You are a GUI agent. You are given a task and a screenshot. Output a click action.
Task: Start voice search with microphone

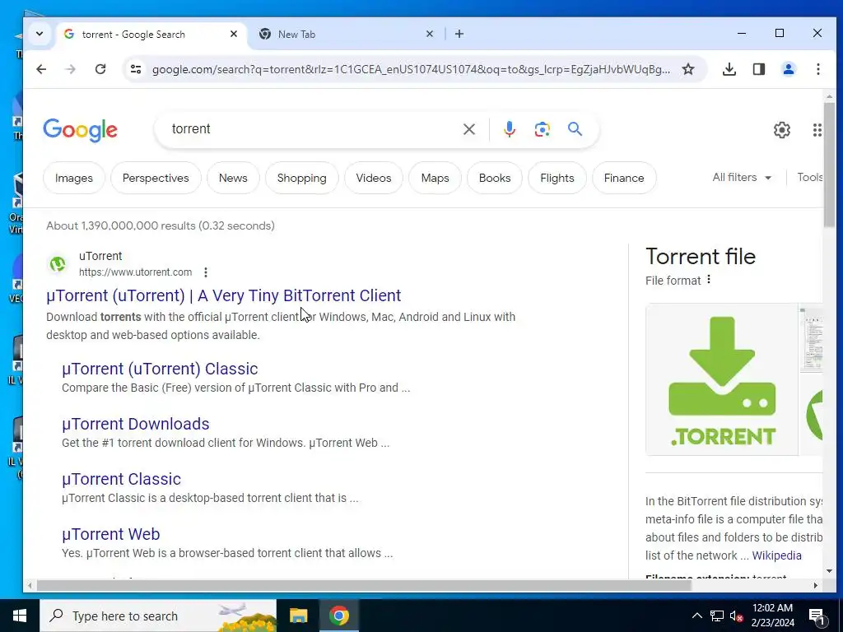click(509, 129)
